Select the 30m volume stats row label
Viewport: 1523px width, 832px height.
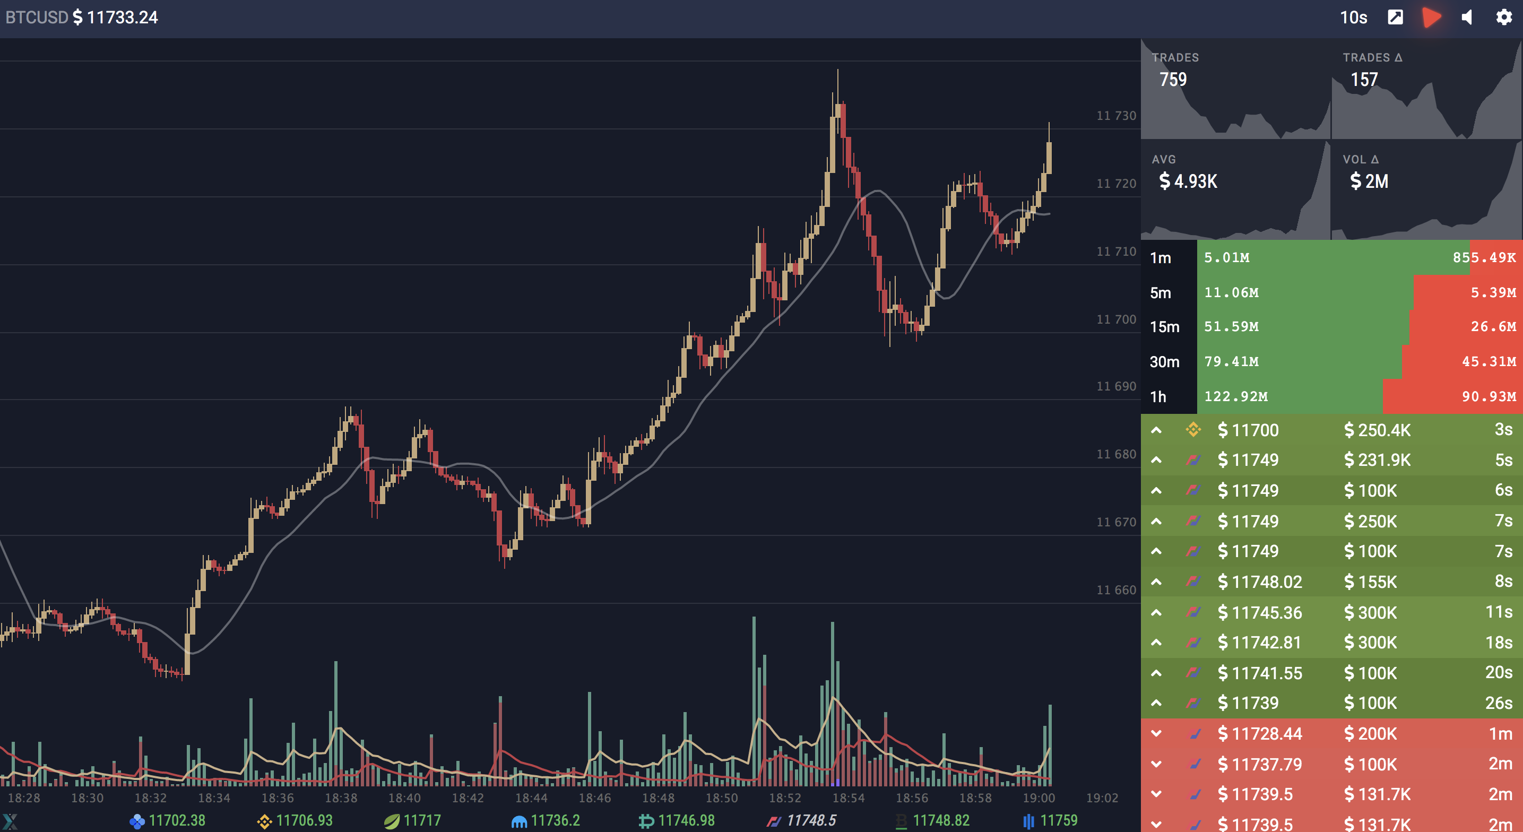click(x=1164, y=362)
